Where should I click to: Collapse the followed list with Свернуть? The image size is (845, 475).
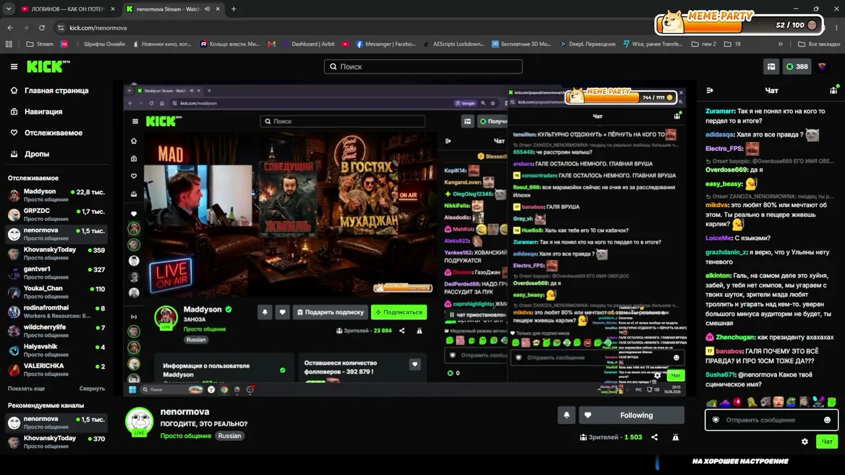(x=92, y=389)
